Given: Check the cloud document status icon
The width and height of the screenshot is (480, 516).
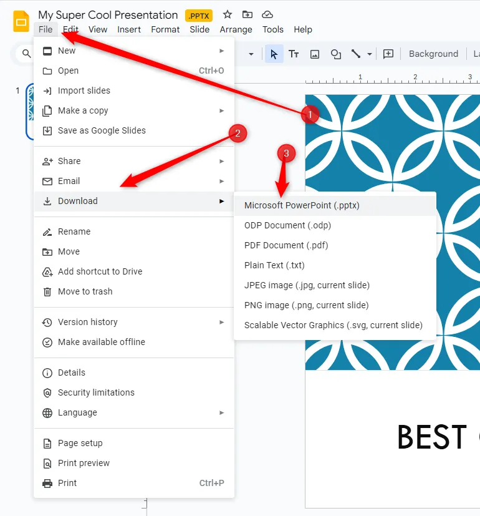Looking at the screenshot, I should pos(267,14).
